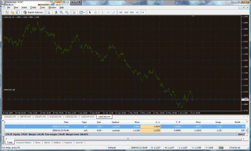Select the arrow cursor tool
Screen dimensions: 251x151
pyautogui.click(x=90, y=12)
